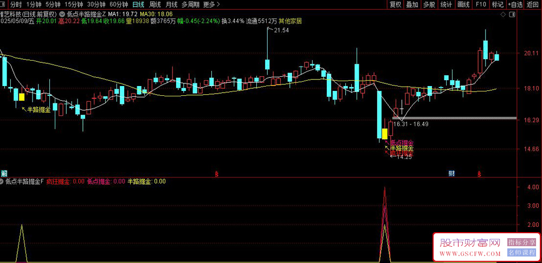The image size is (542, 263).
Task: Toggle the side panel icon at chart top-right
Action: (512, 15)
